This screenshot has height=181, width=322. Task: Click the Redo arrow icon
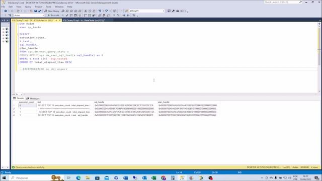(106, 11)
